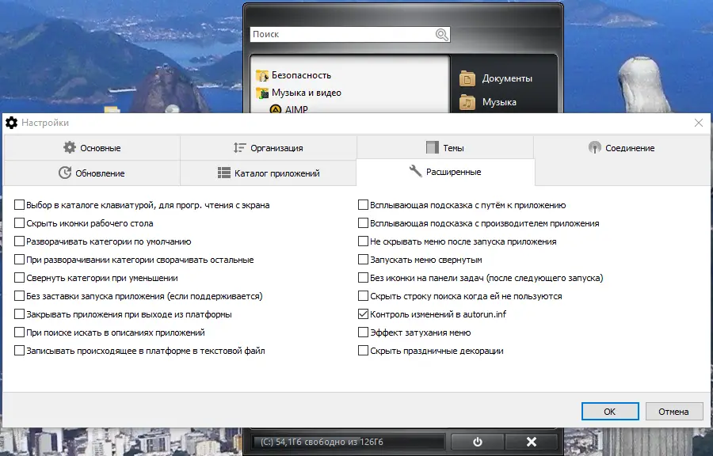
Task: Open the Документы link in the menu
Action: click(x=507, y=78)
